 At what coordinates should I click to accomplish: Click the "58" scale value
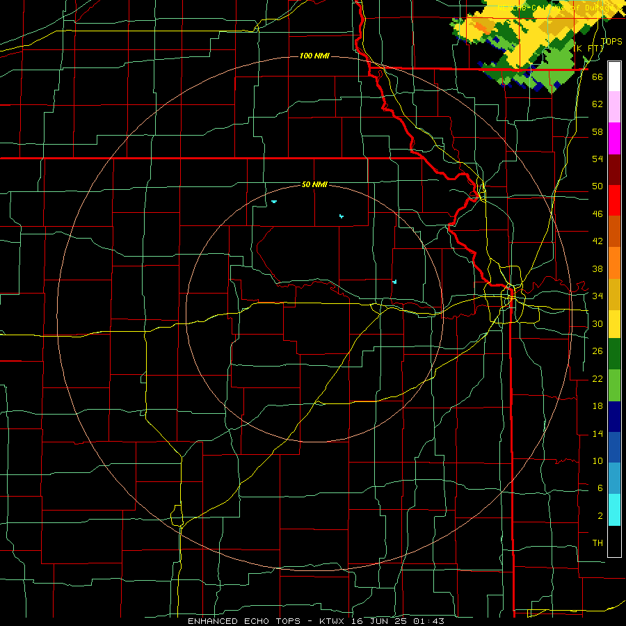click(x=597, y=131)
